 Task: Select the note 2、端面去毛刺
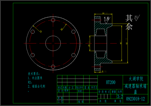click(37, 86)
